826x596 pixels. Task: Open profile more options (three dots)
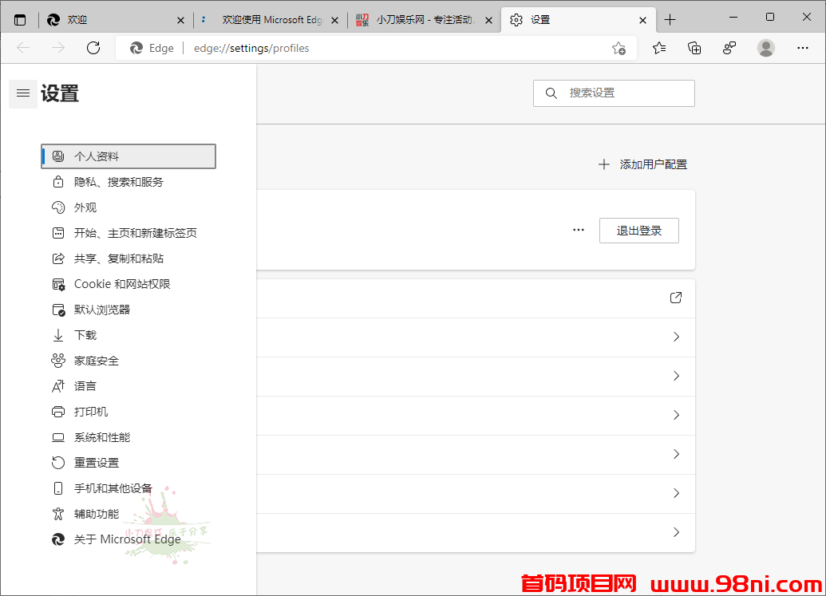click(x=579, y=230)
